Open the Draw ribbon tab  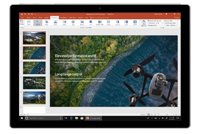[40, 18]
